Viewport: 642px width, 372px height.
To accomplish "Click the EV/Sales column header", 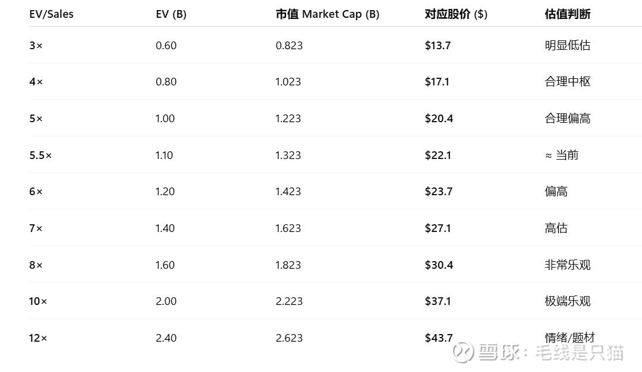I will coord(51,14).
